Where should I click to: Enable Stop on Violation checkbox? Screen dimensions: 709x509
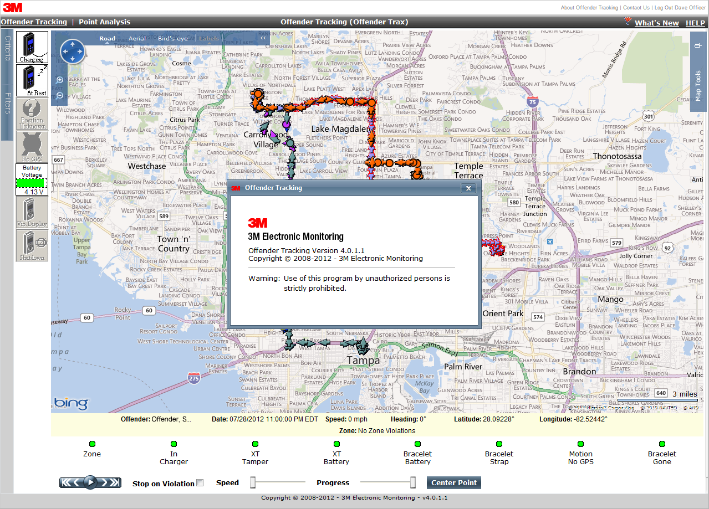click(200, 483)
